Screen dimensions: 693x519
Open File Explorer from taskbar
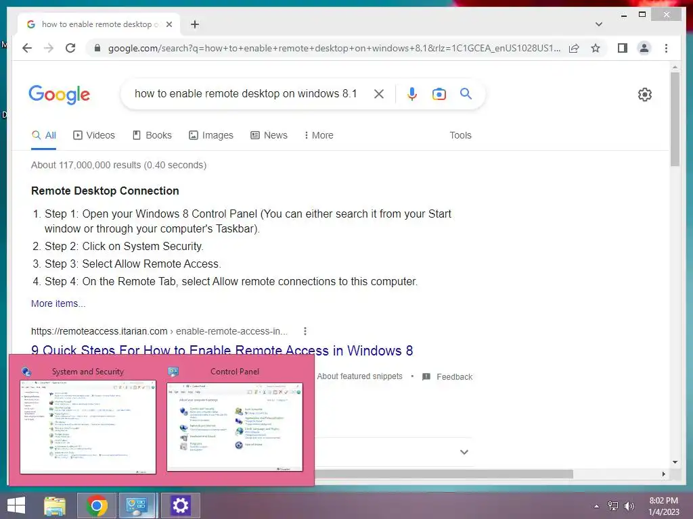coord(55,505)
